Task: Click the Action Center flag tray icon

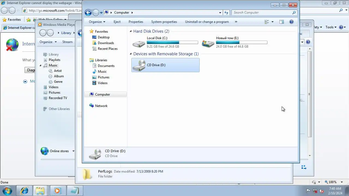Action: tap(308, 191)
